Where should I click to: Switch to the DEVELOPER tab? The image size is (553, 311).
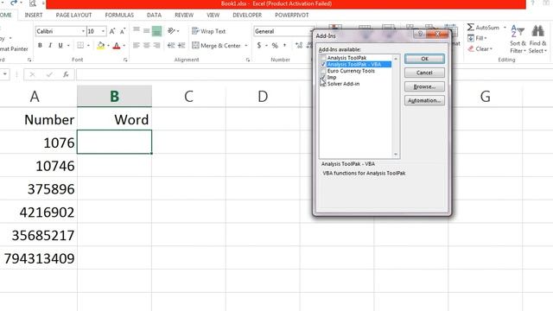pos(247,16)
